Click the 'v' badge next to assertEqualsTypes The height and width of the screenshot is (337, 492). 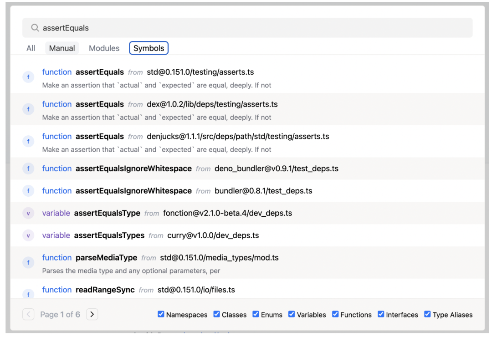[x=28, y=235]
